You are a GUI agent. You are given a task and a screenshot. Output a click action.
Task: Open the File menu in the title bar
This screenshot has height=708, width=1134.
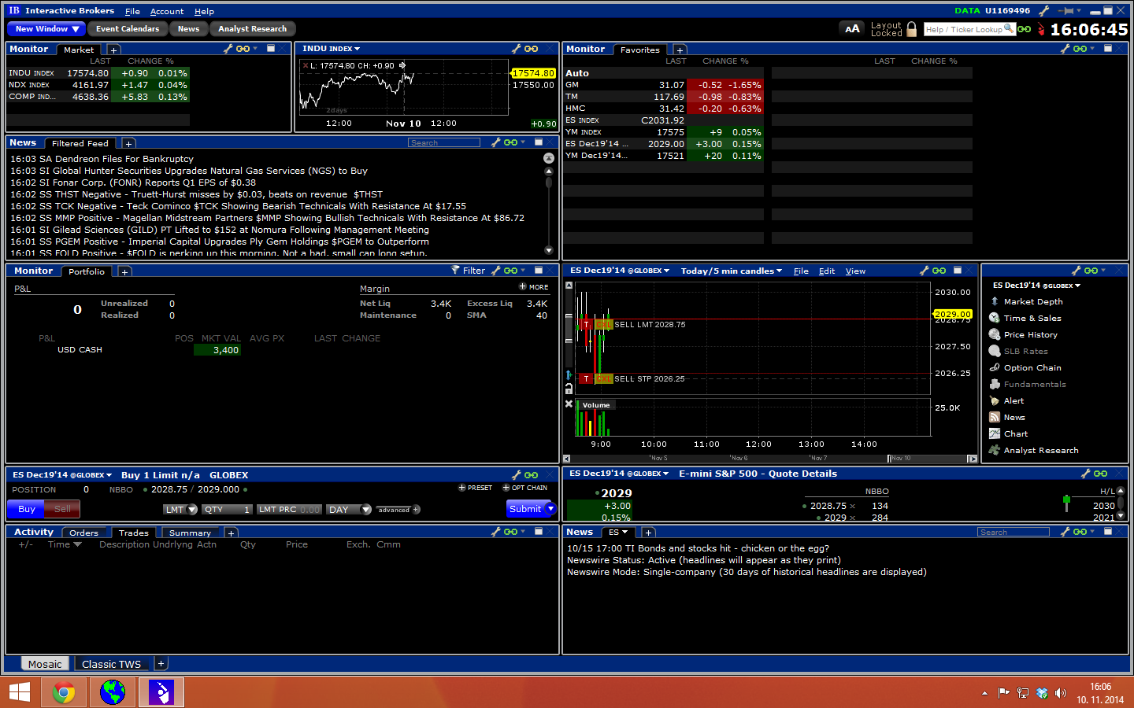[132, 11]
